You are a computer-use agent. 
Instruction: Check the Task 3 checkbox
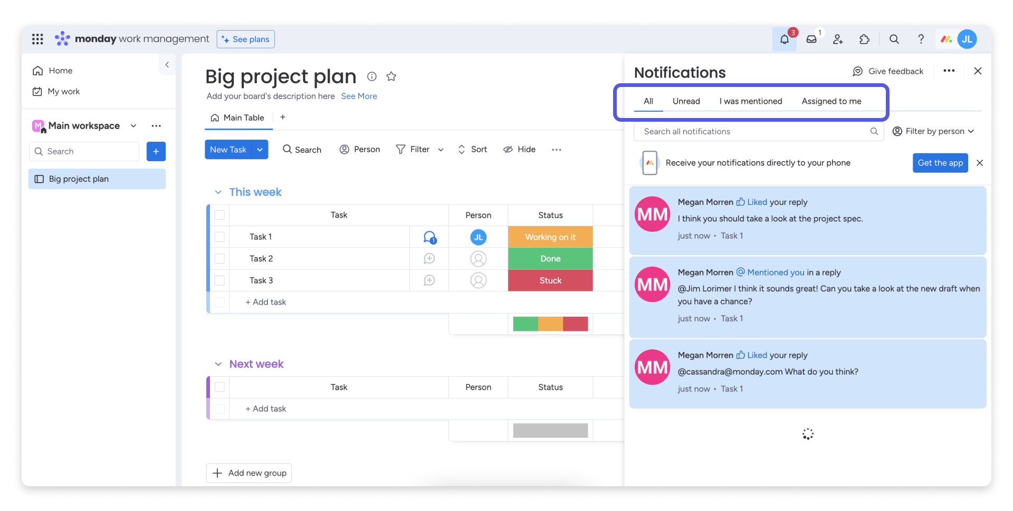[219, 280]
